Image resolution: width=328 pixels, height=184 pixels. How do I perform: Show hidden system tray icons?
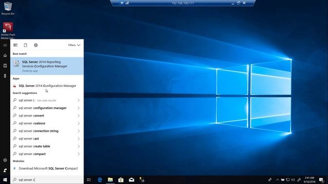pyautogui.click(x=278, y=179)
